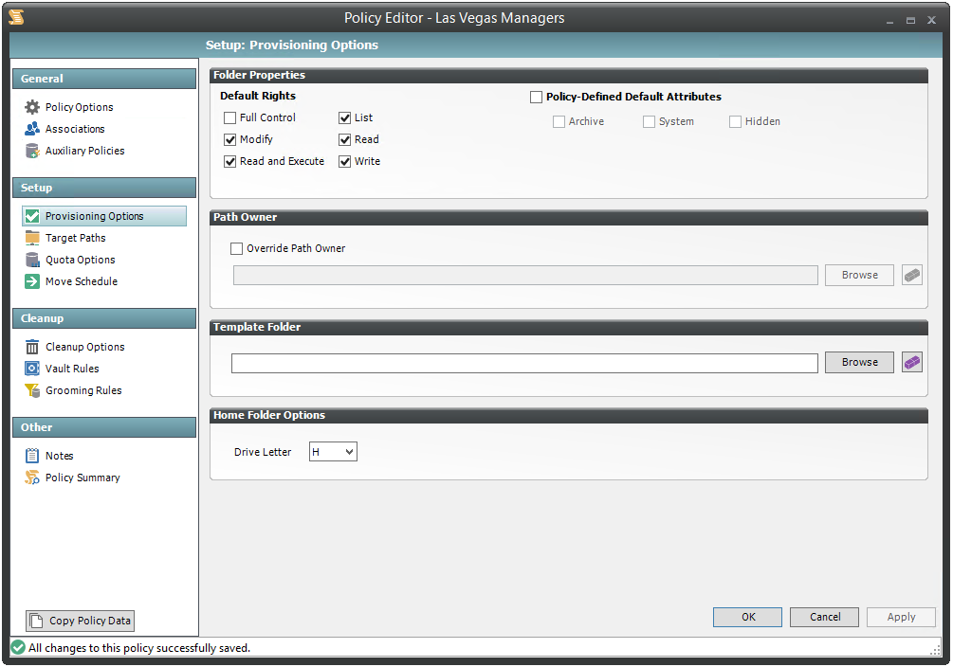Select Provisioning Options in sidebar
Image resolution: width=953 pixels, height=667 pixels.
click(104, 216)
